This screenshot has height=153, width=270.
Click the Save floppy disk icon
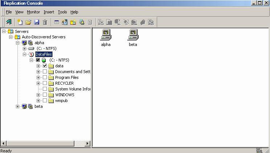(37, 22)
